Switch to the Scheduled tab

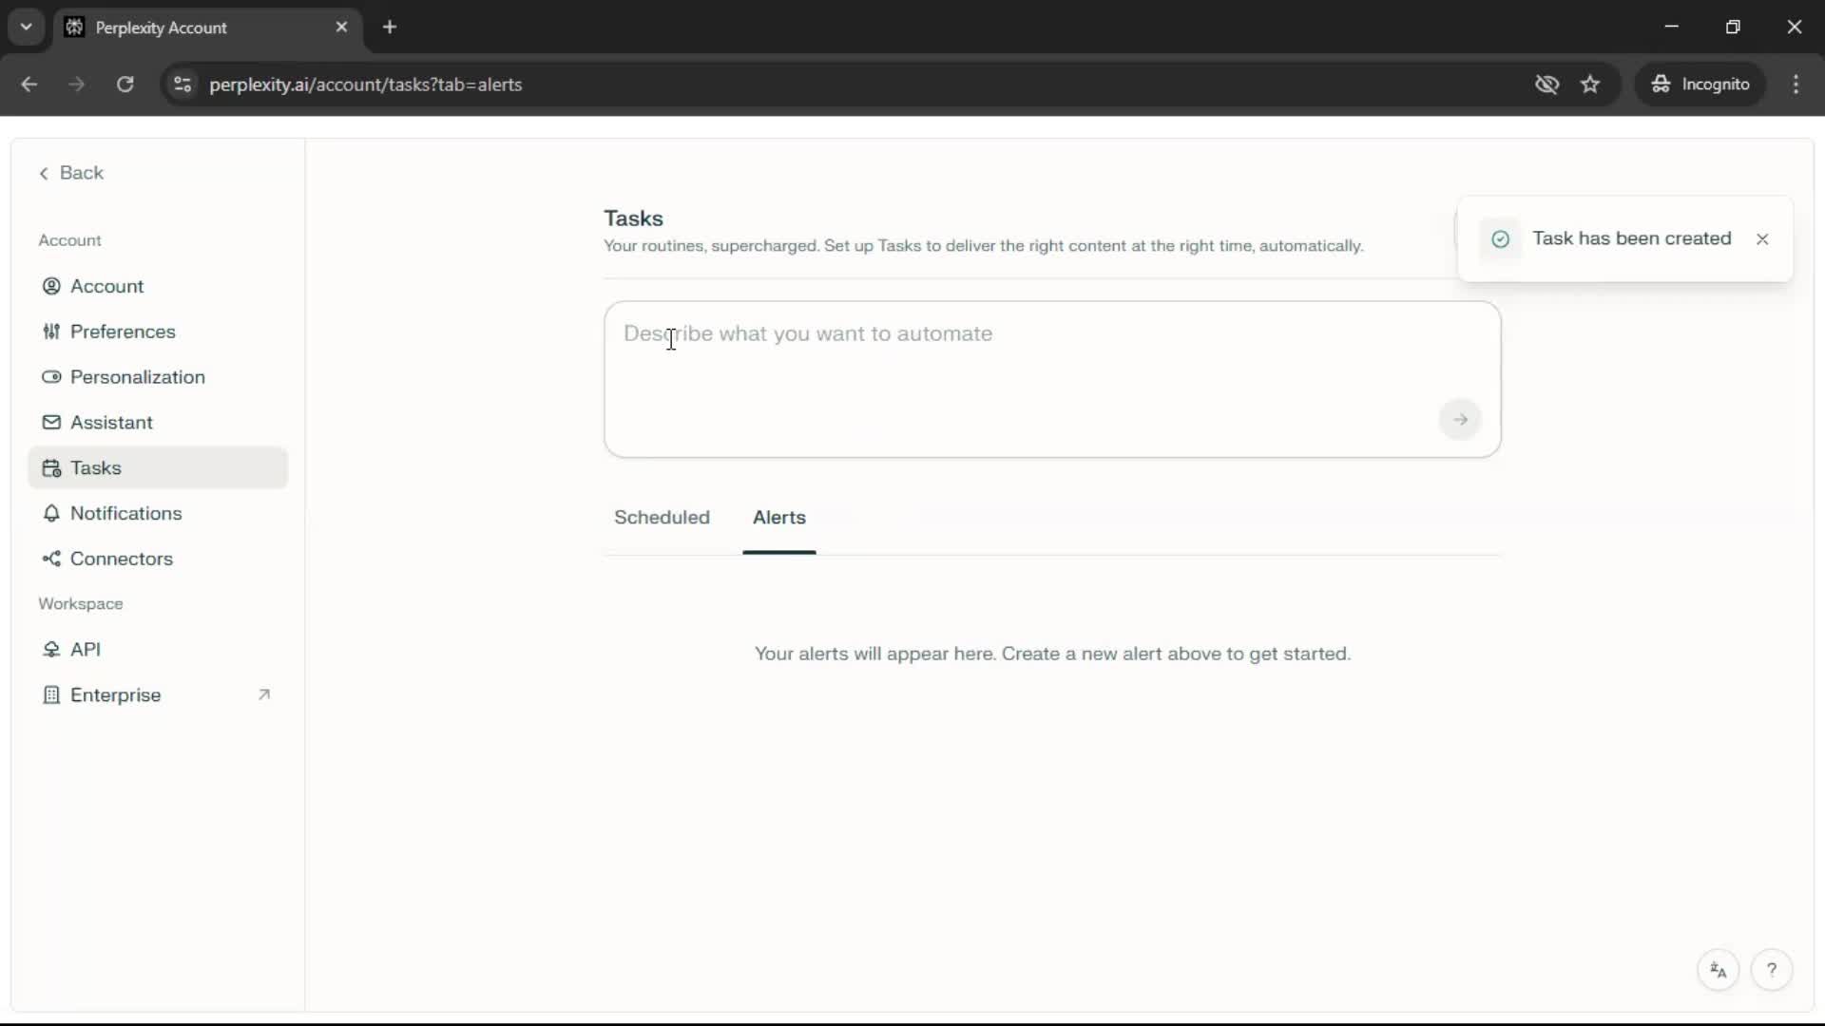pyautogui.click(x=662, y=518)
